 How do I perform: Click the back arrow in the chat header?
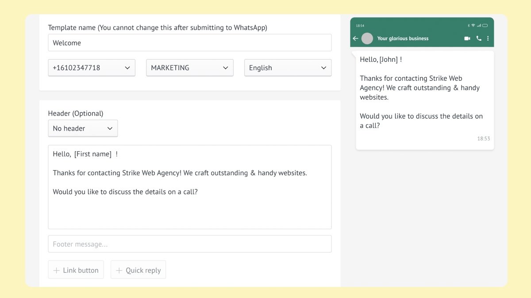[355, 38]
